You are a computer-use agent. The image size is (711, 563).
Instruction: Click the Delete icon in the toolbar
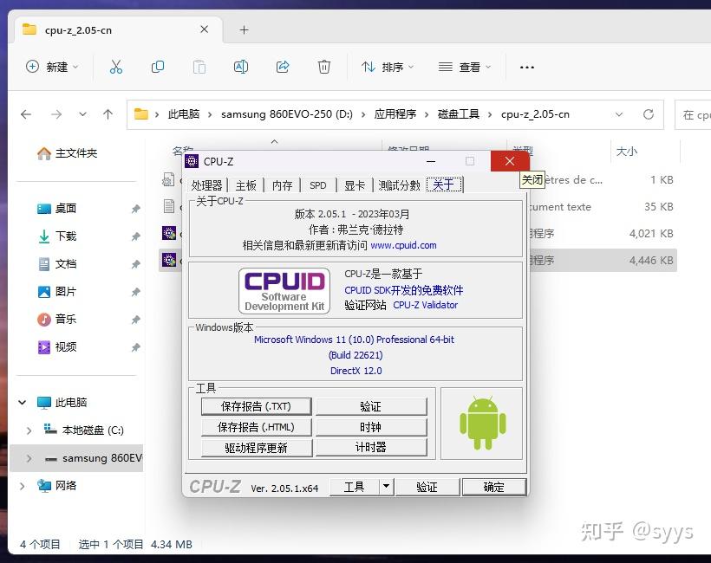(322, 66)
